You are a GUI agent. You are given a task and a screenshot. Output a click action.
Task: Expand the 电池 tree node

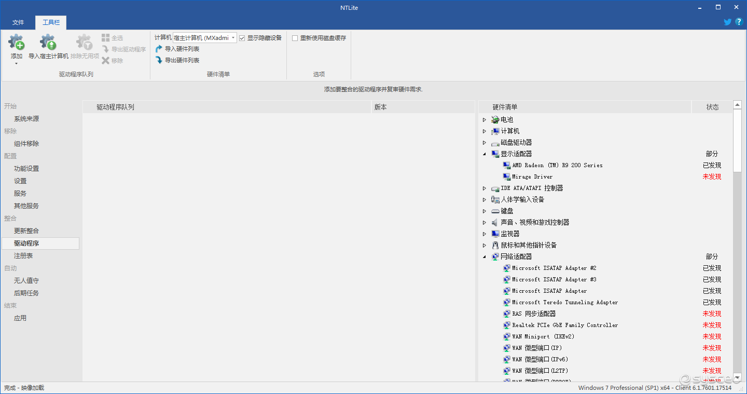(485, 120)
